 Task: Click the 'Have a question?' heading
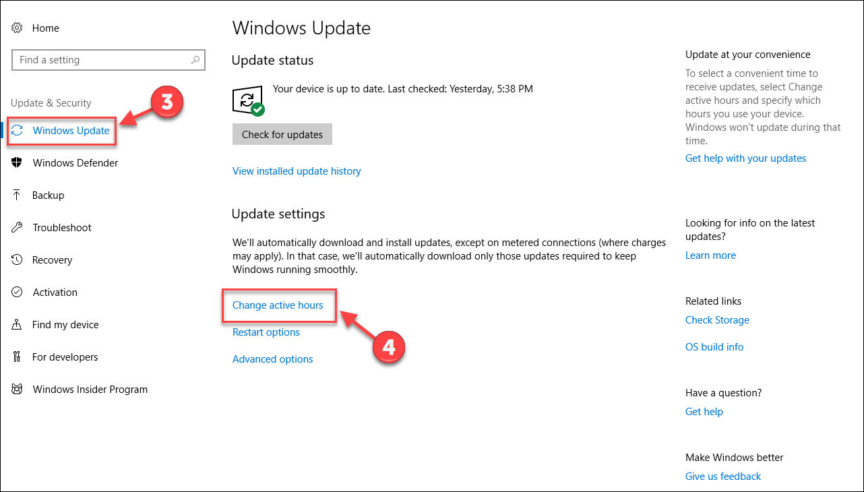(x=724, y=393)
